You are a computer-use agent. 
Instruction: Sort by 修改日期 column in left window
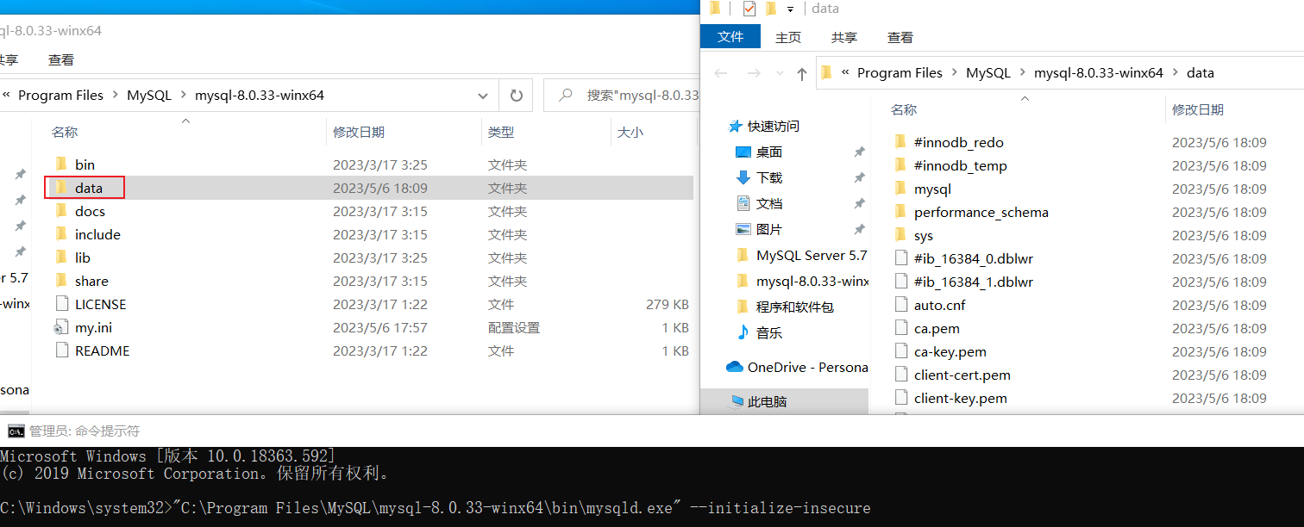pos(359,132)
